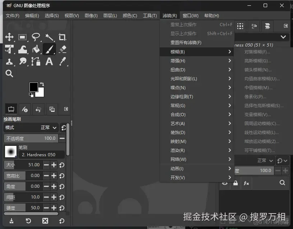The image size is (293, 229).
Task: Select the Free Select lasso tool
Action: 36,37
